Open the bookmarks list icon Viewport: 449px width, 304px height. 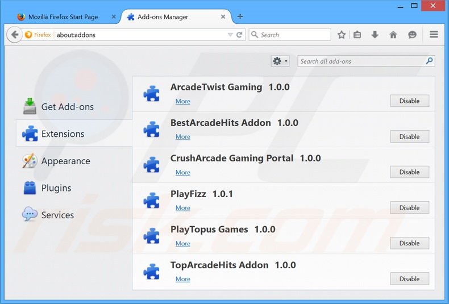click(x=357, y=35)
